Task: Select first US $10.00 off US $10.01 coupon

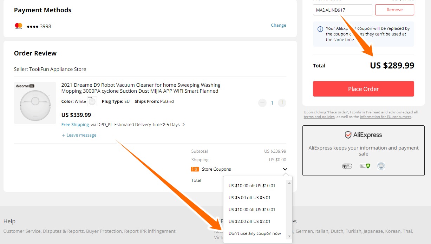Action: [x=252, y=186]
